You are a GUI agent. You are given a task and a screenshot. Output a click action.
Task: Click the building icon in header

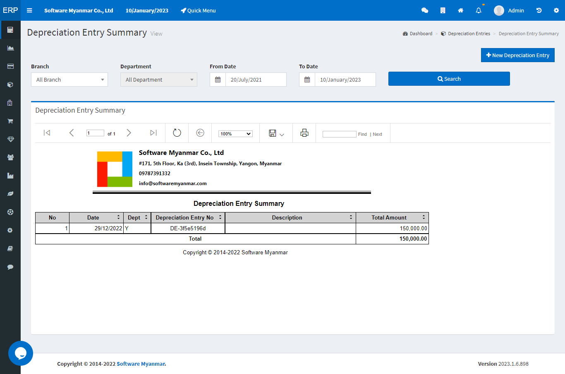point(443,10)
